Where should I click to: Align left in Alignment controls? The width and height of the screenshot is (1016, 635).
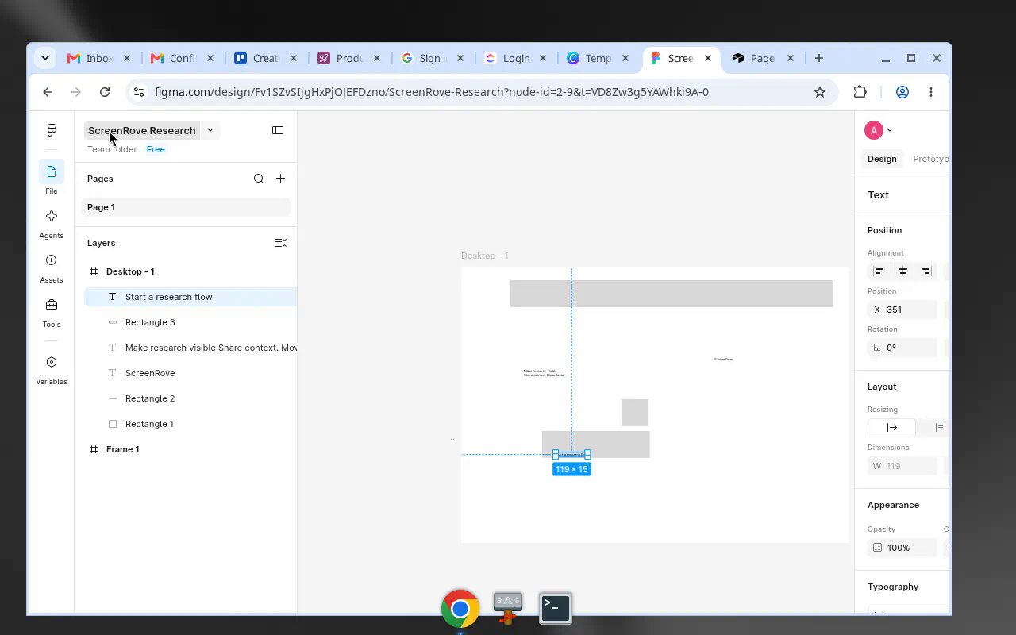[x=879, y=271]
